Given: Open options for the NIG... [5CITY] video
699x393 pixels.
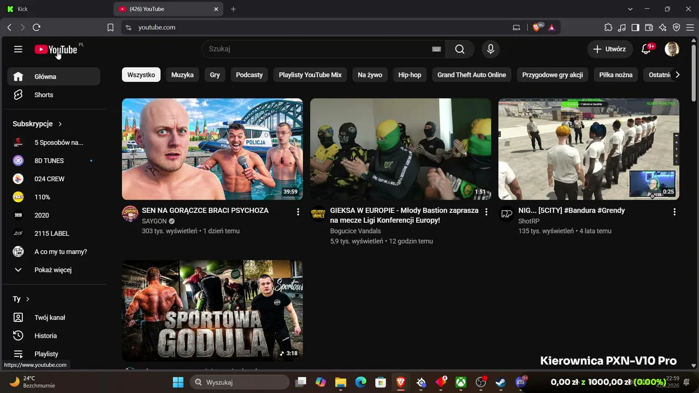Looking at the screenshot, I should (x=674, y=212).
